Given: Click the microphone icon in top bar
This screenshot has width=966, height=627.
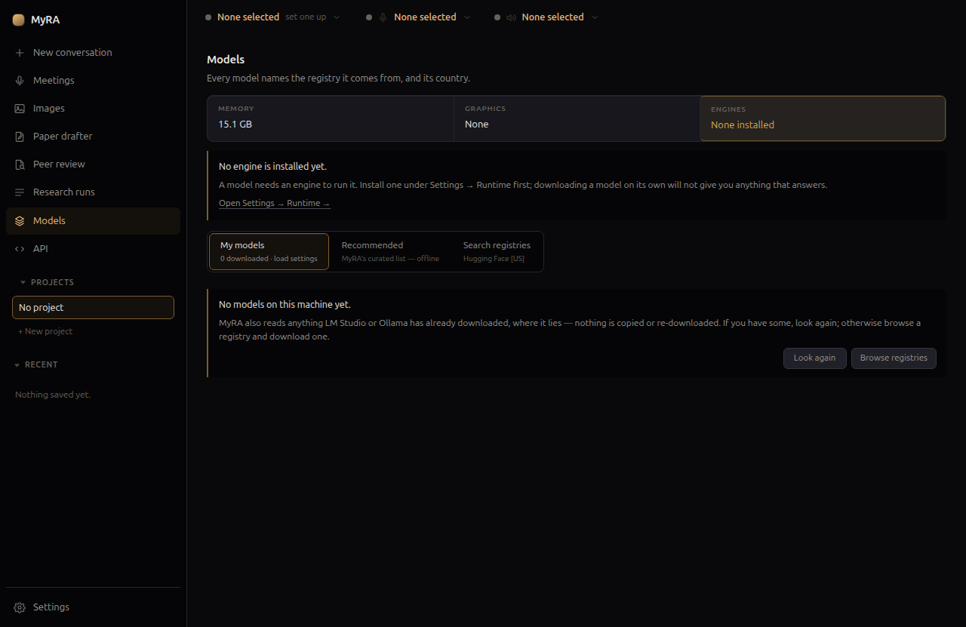Looking at the screenshot, I should pos(383,17).
